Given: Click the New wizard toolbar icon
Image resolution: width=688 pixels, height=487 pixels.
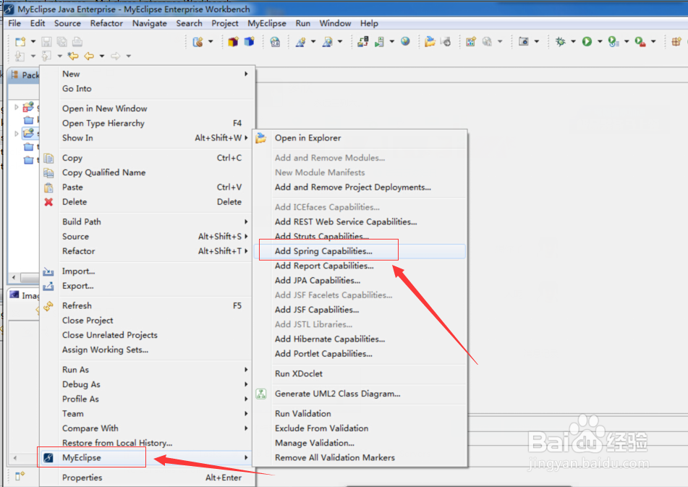Looking at the screenshot, I should tap(20, 42).
